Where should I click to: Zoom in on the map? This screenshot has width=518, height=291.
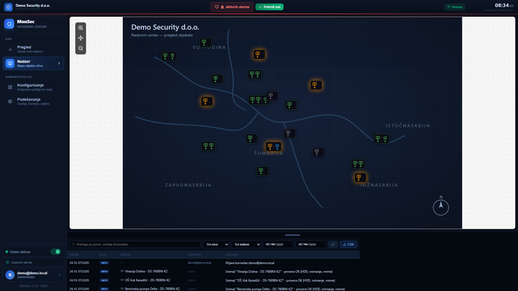[x=80, y=27]
